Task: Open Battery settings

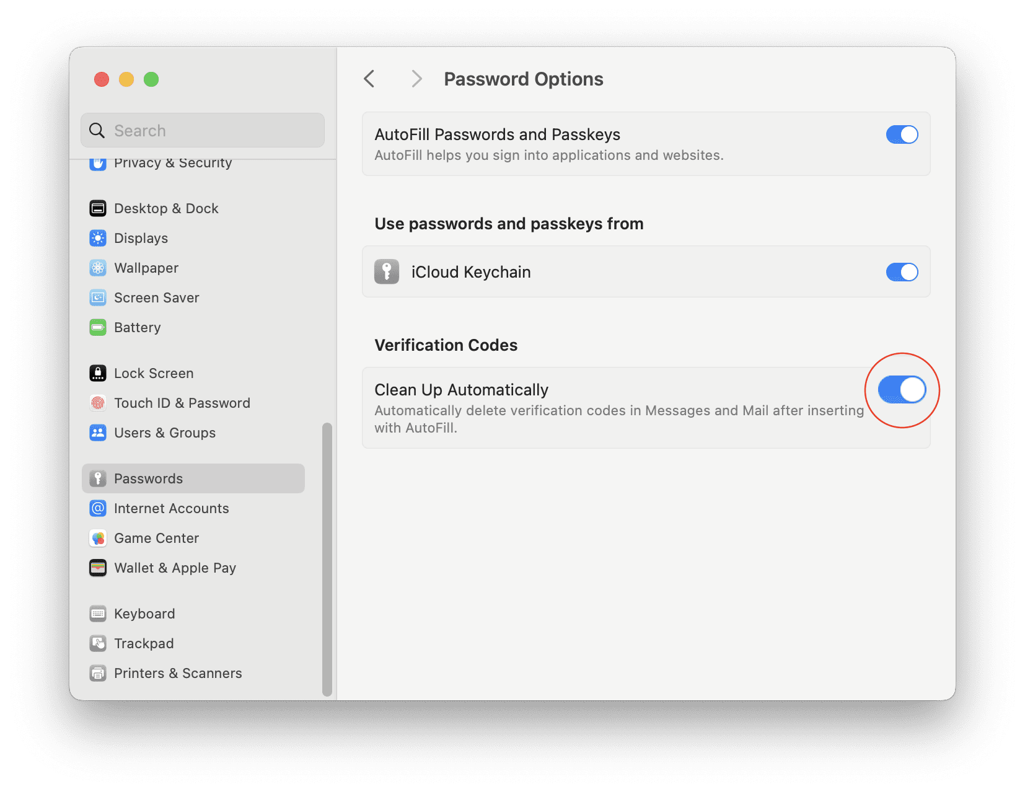Action: click(x=137, y=327)
